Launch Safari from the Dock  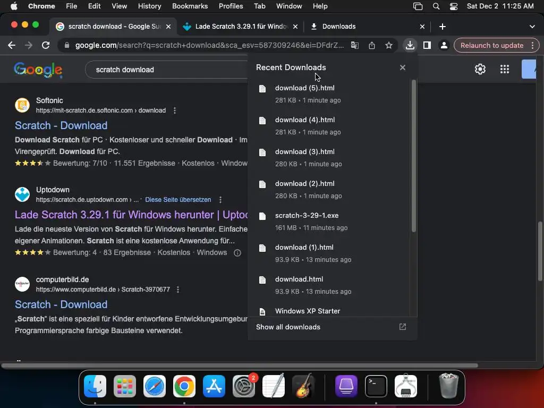(x=155, y=386)
